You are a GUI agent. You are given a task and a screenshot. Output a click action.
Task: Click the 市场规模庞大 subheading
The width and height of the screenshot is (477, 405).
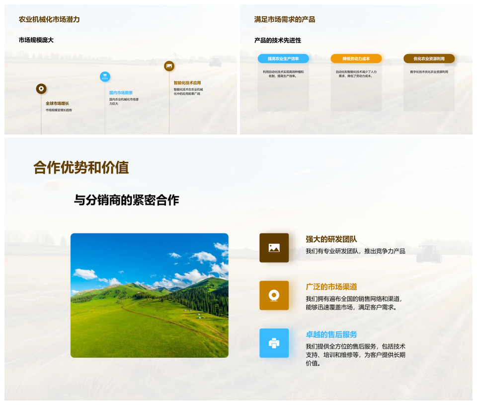point(36,40)
